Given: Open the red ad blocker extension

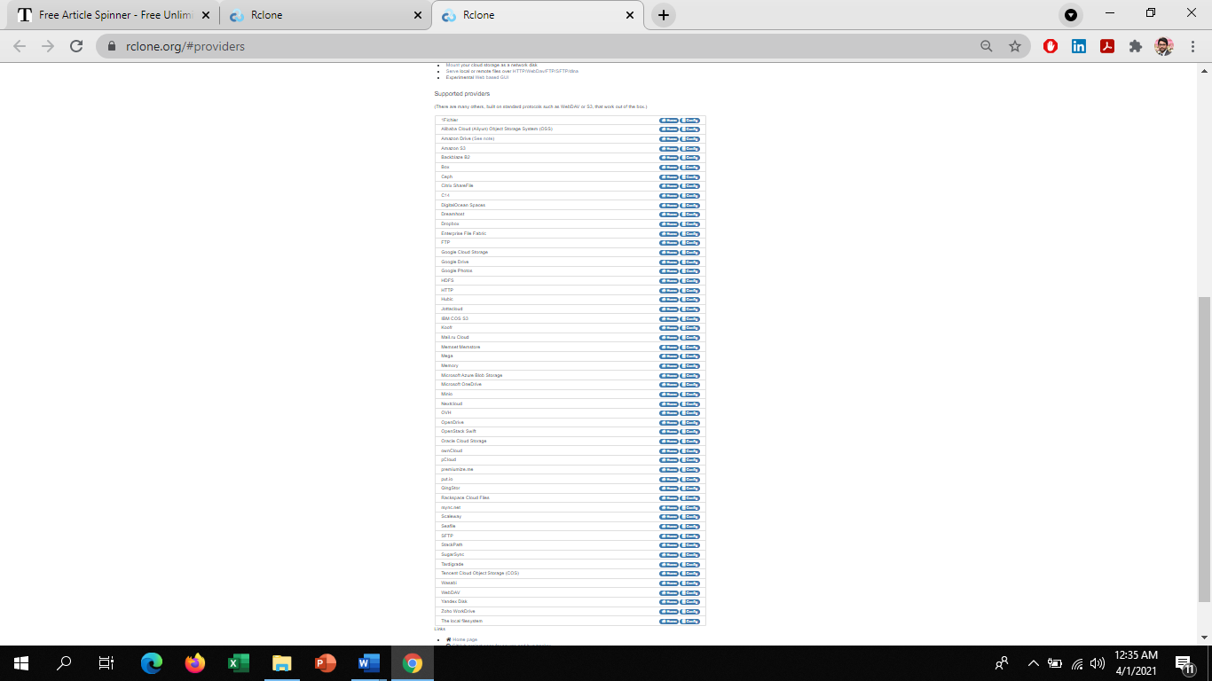Looking at the screenshot, I should click(1051, 46).
